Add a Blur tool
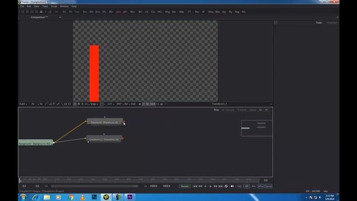357x201 pixels. click(133, 12)
